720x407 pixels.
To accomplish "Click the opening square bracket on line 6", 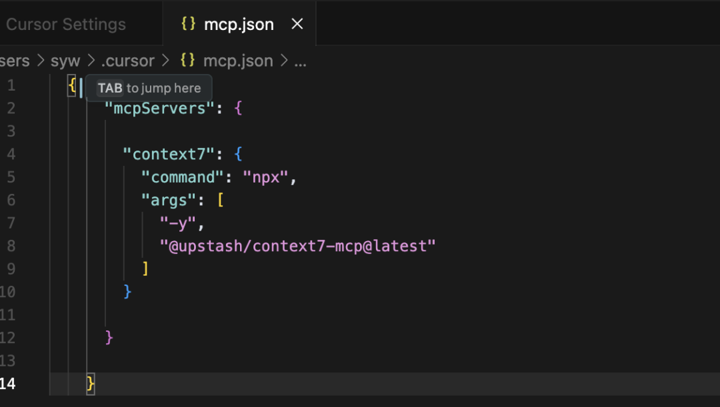I will (x=221, y=201).
